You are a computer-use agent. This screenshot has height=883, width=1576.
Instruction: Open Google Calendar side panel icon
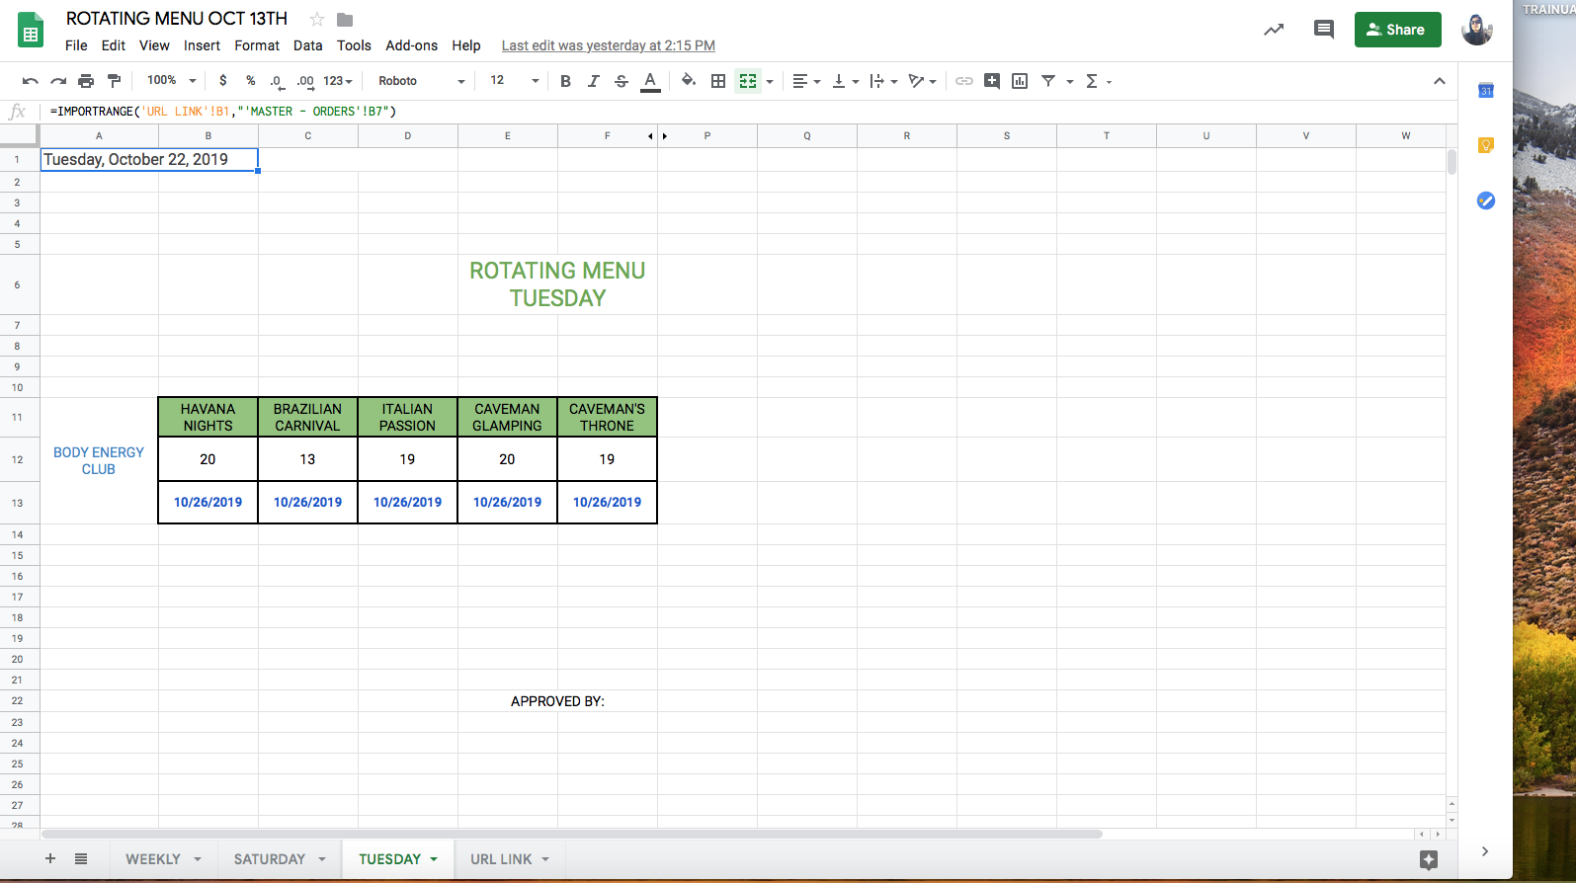(1485, 91)
